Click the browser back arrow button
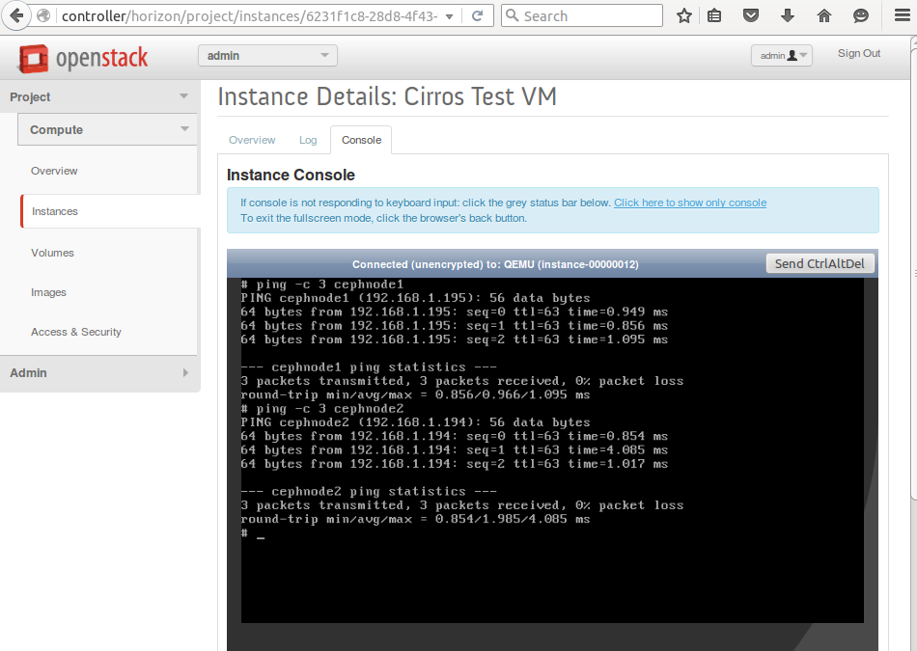 (x=16, y=16)
